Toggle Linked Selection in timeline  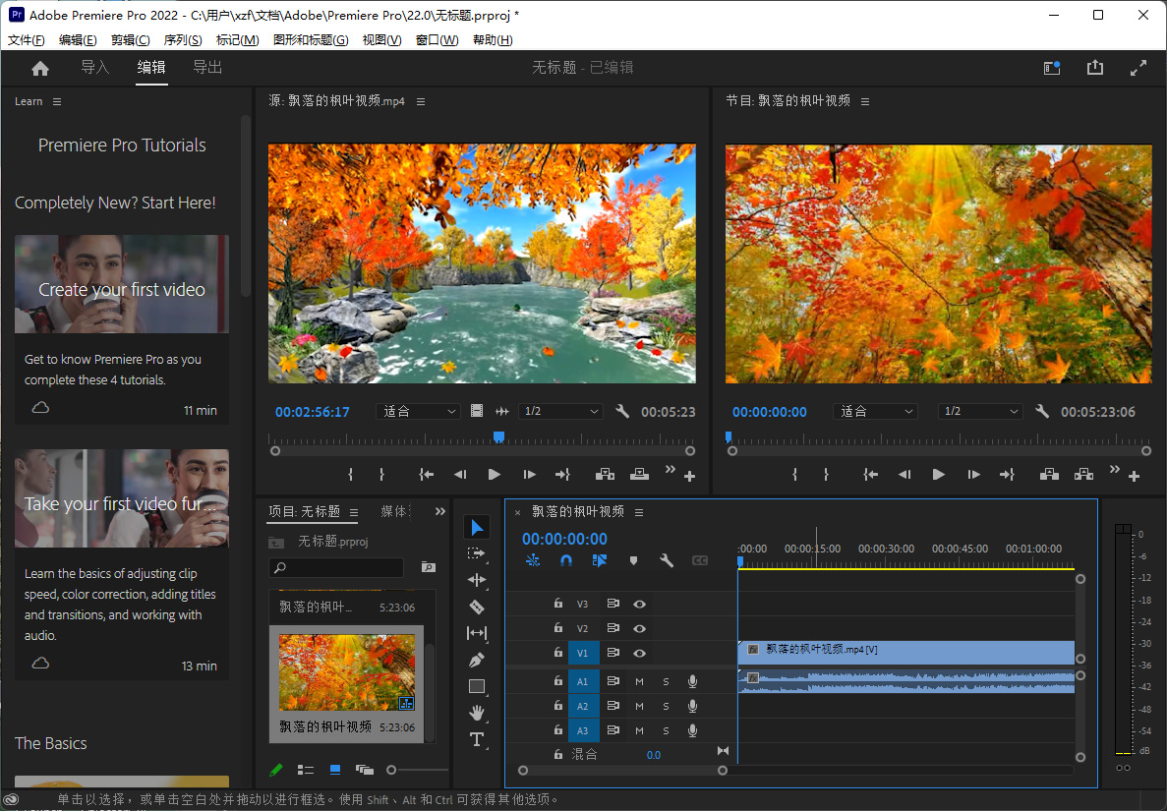(x=599, y=560)
